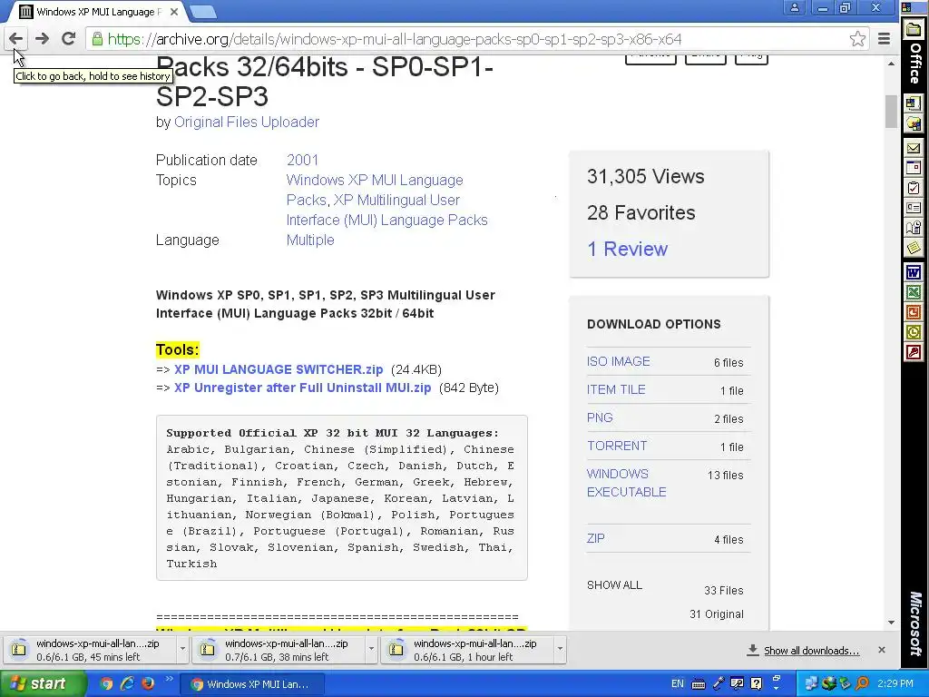929x697 pixels.
Task: Click the 2001 publication date link
Action: (x=302, y=160)
